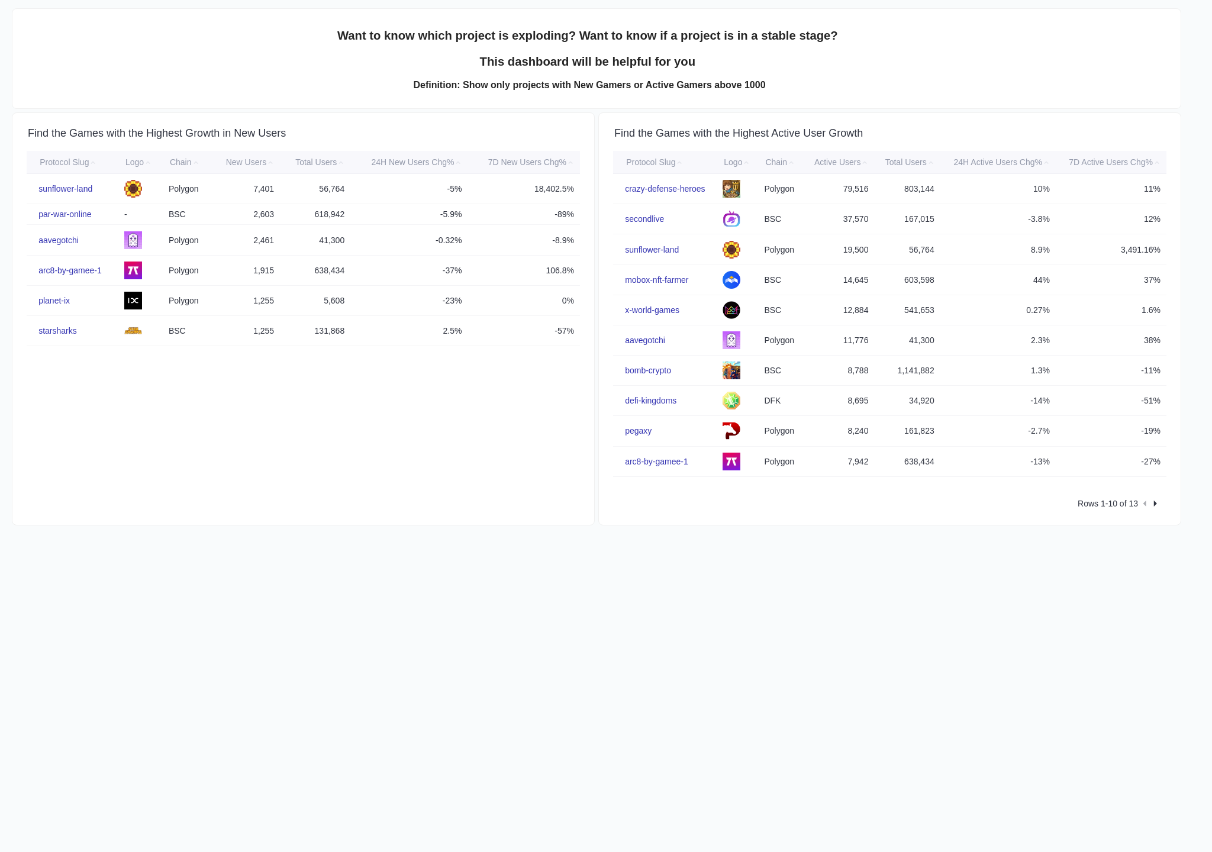The width and height of the screenshot is (1212, 852).
Task: Click the crazy-defense-heroes logo icon
Action: point(731,189)
